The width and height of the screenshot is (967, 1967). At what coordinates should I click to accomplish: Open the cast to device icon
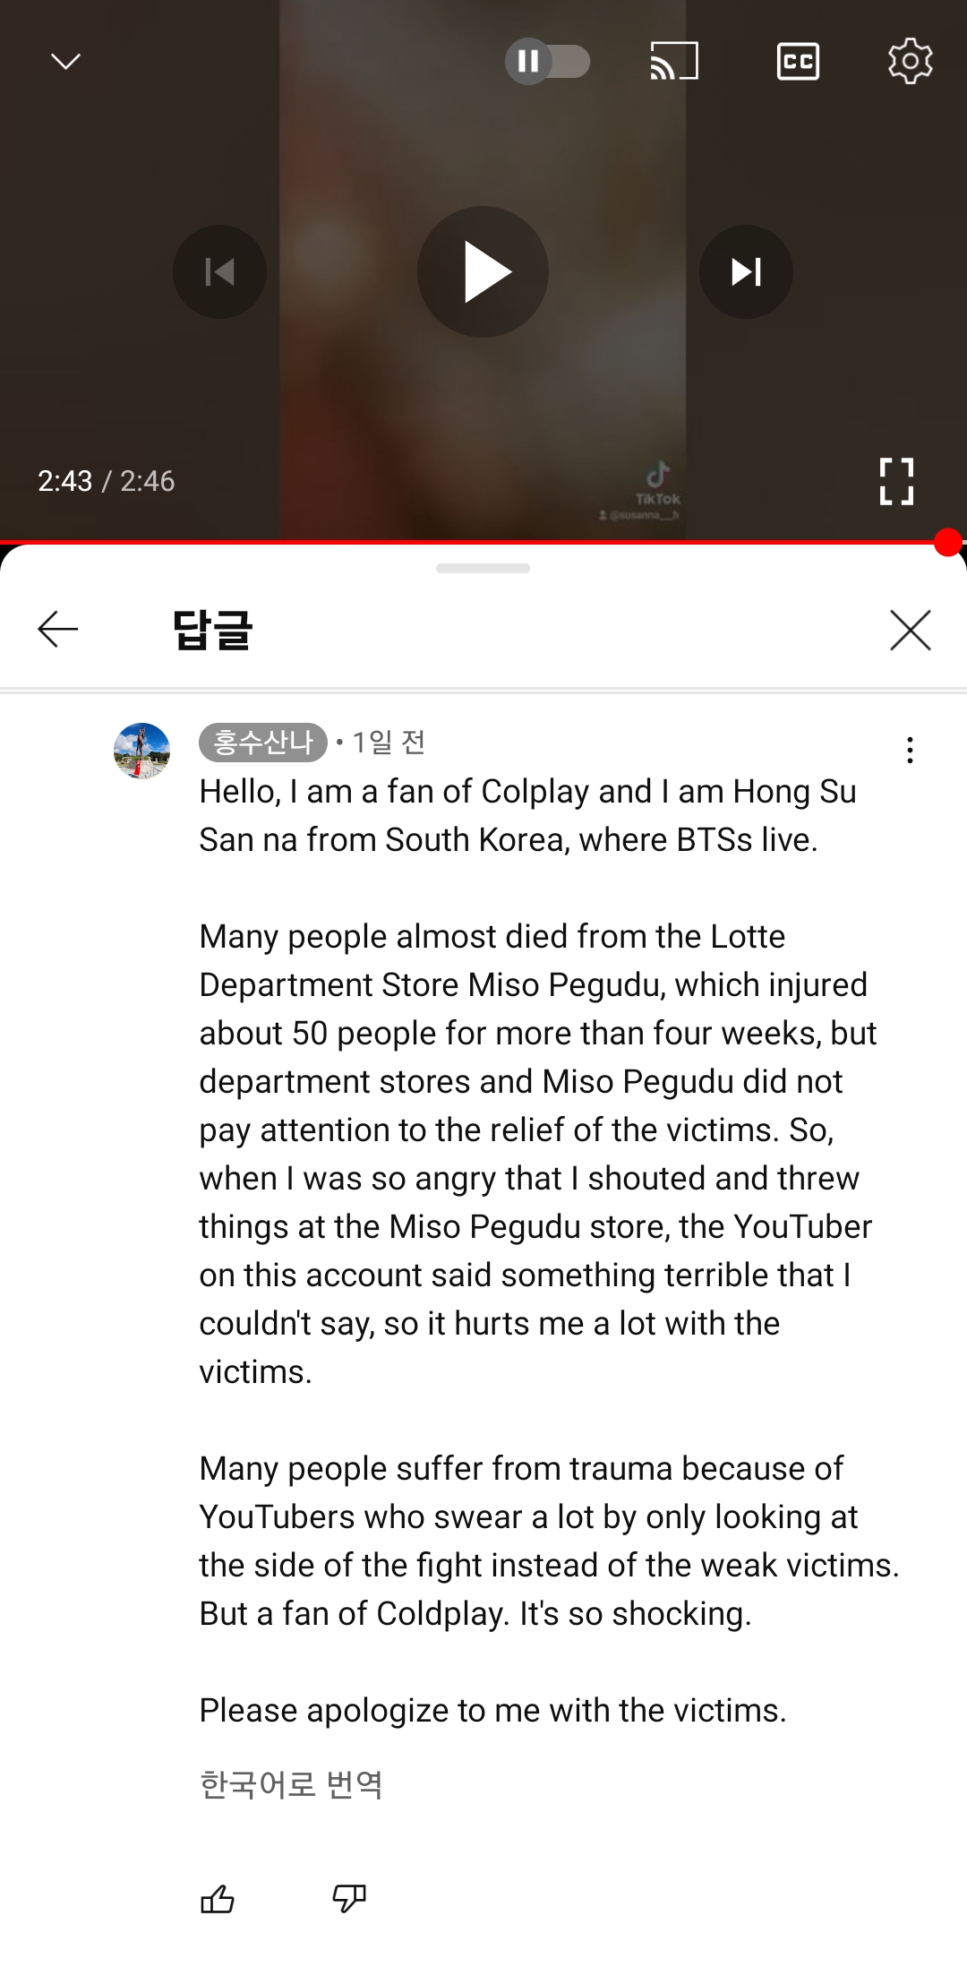tap(673, 62)
